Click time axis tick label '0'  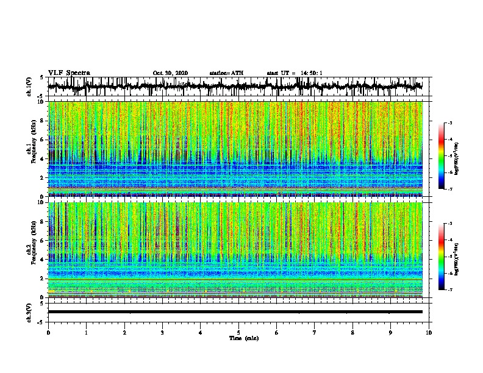pyautogui.click(x=48, y=332)
